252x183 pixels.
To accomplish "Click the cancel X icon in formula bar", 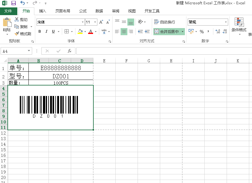I will (47, 51).
